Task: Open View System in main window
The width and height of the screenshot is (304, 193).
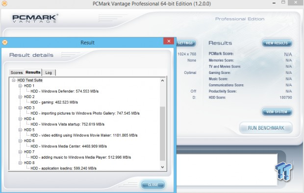Action: [277, 112]
